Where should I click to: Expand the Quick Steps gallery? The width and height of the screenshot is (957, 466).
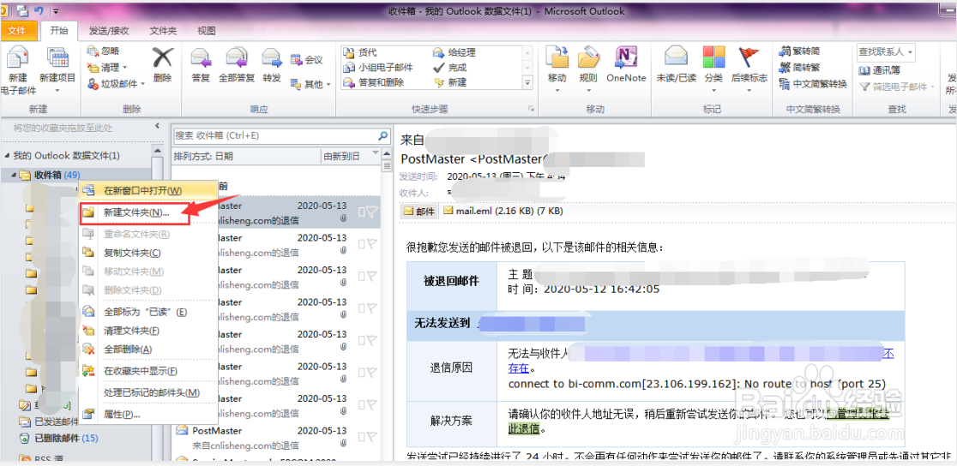528,82
